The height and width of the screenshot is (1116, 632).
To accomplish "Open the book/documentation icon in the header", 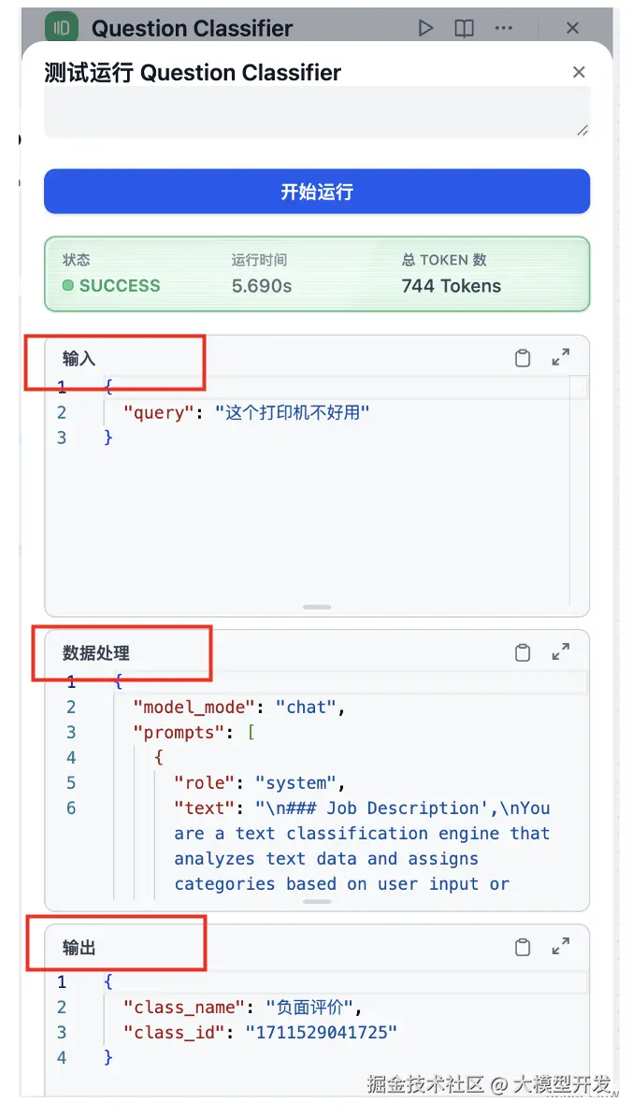I will tap(464, 28).
